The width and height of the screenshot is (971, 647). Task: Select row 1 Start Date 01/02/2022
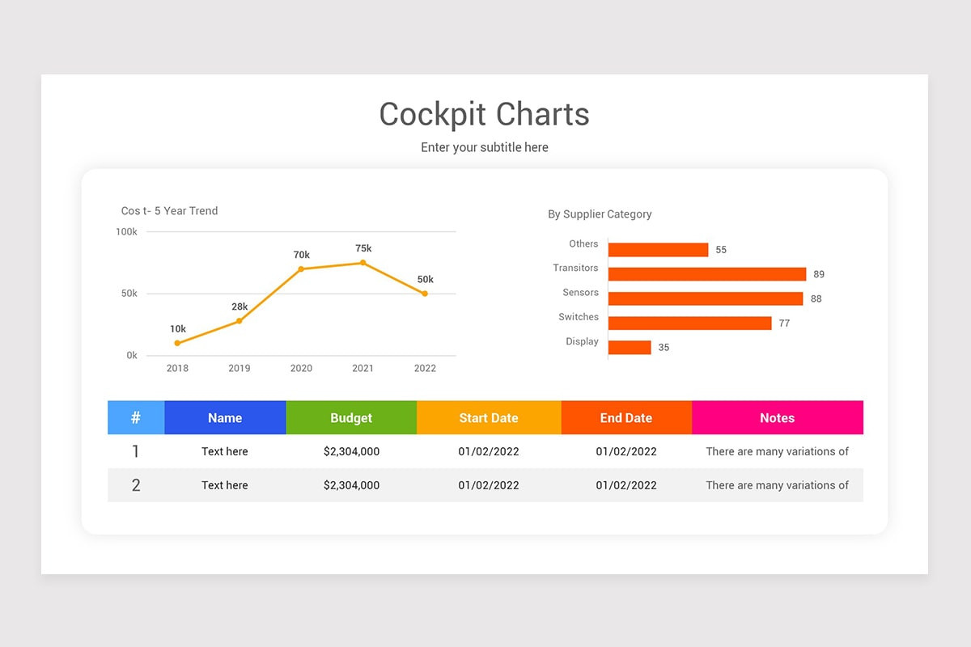[x=489, y=451]
